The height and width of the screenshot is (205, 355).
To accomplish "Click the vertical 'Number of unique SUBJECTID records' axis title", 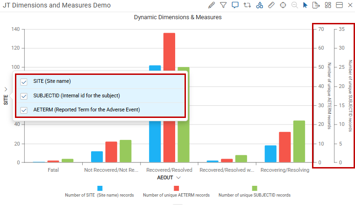I will click(x=350, y=96).
